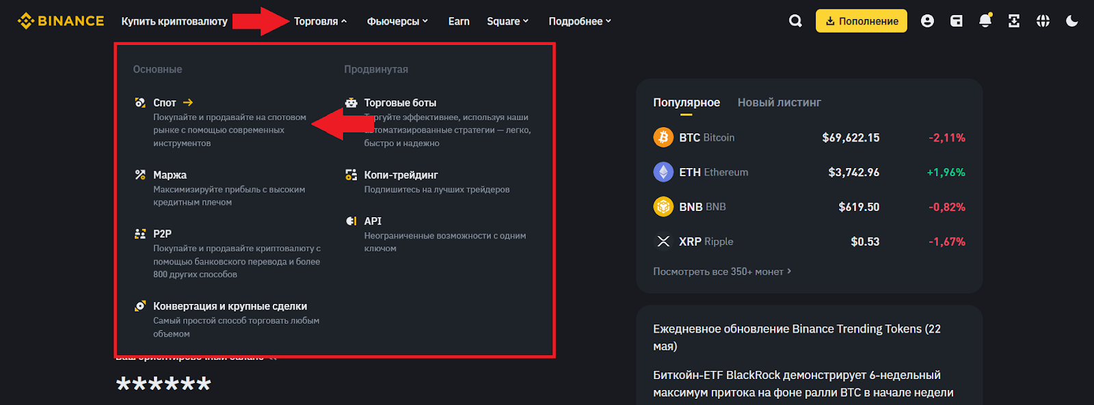Click XRP price $0.53
This screenshot has height=405, width=1094.
pos(865,242)
